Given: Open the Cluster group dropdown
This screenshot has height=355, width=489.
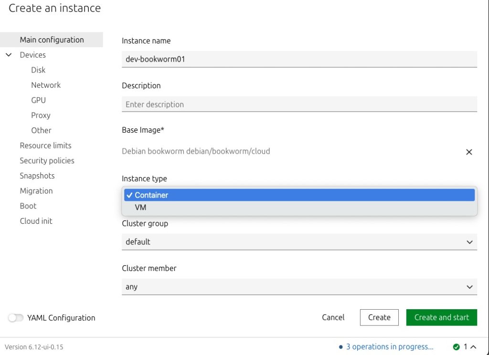Looking at the screenshot, I should point(299,242).
